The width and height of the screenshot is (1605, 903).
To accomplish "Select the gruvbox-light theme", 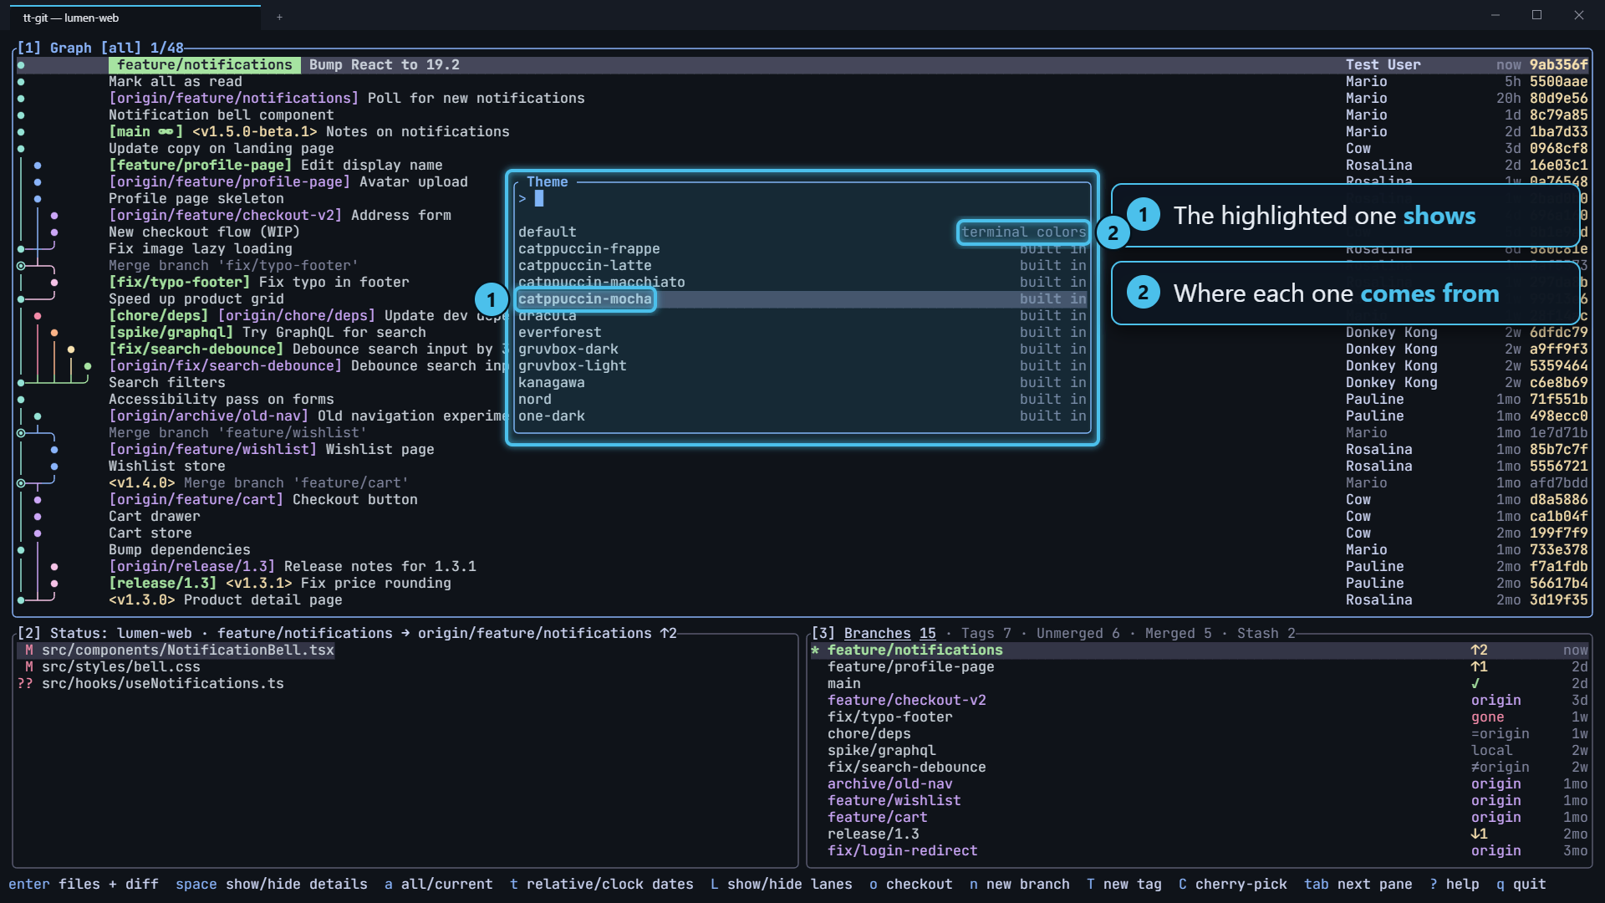I will [x=802, y=365].
